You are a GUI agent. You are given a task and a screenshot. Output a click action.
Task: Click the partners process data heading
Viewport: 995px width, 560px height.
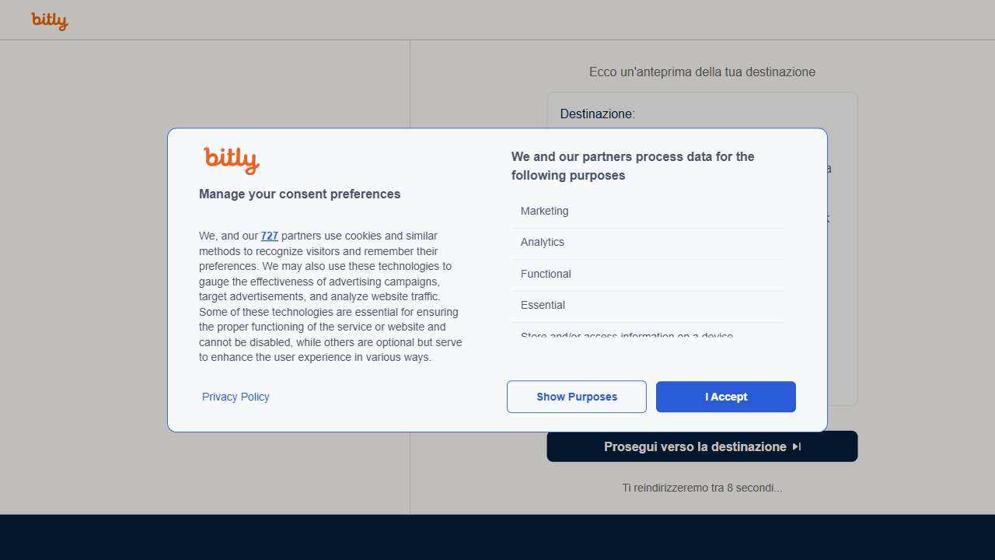click(633, 166)
